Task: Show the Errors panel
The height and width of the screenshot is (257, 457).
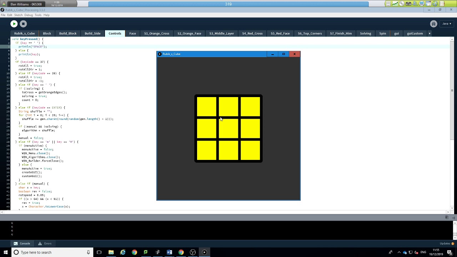Action: [45, 243]
